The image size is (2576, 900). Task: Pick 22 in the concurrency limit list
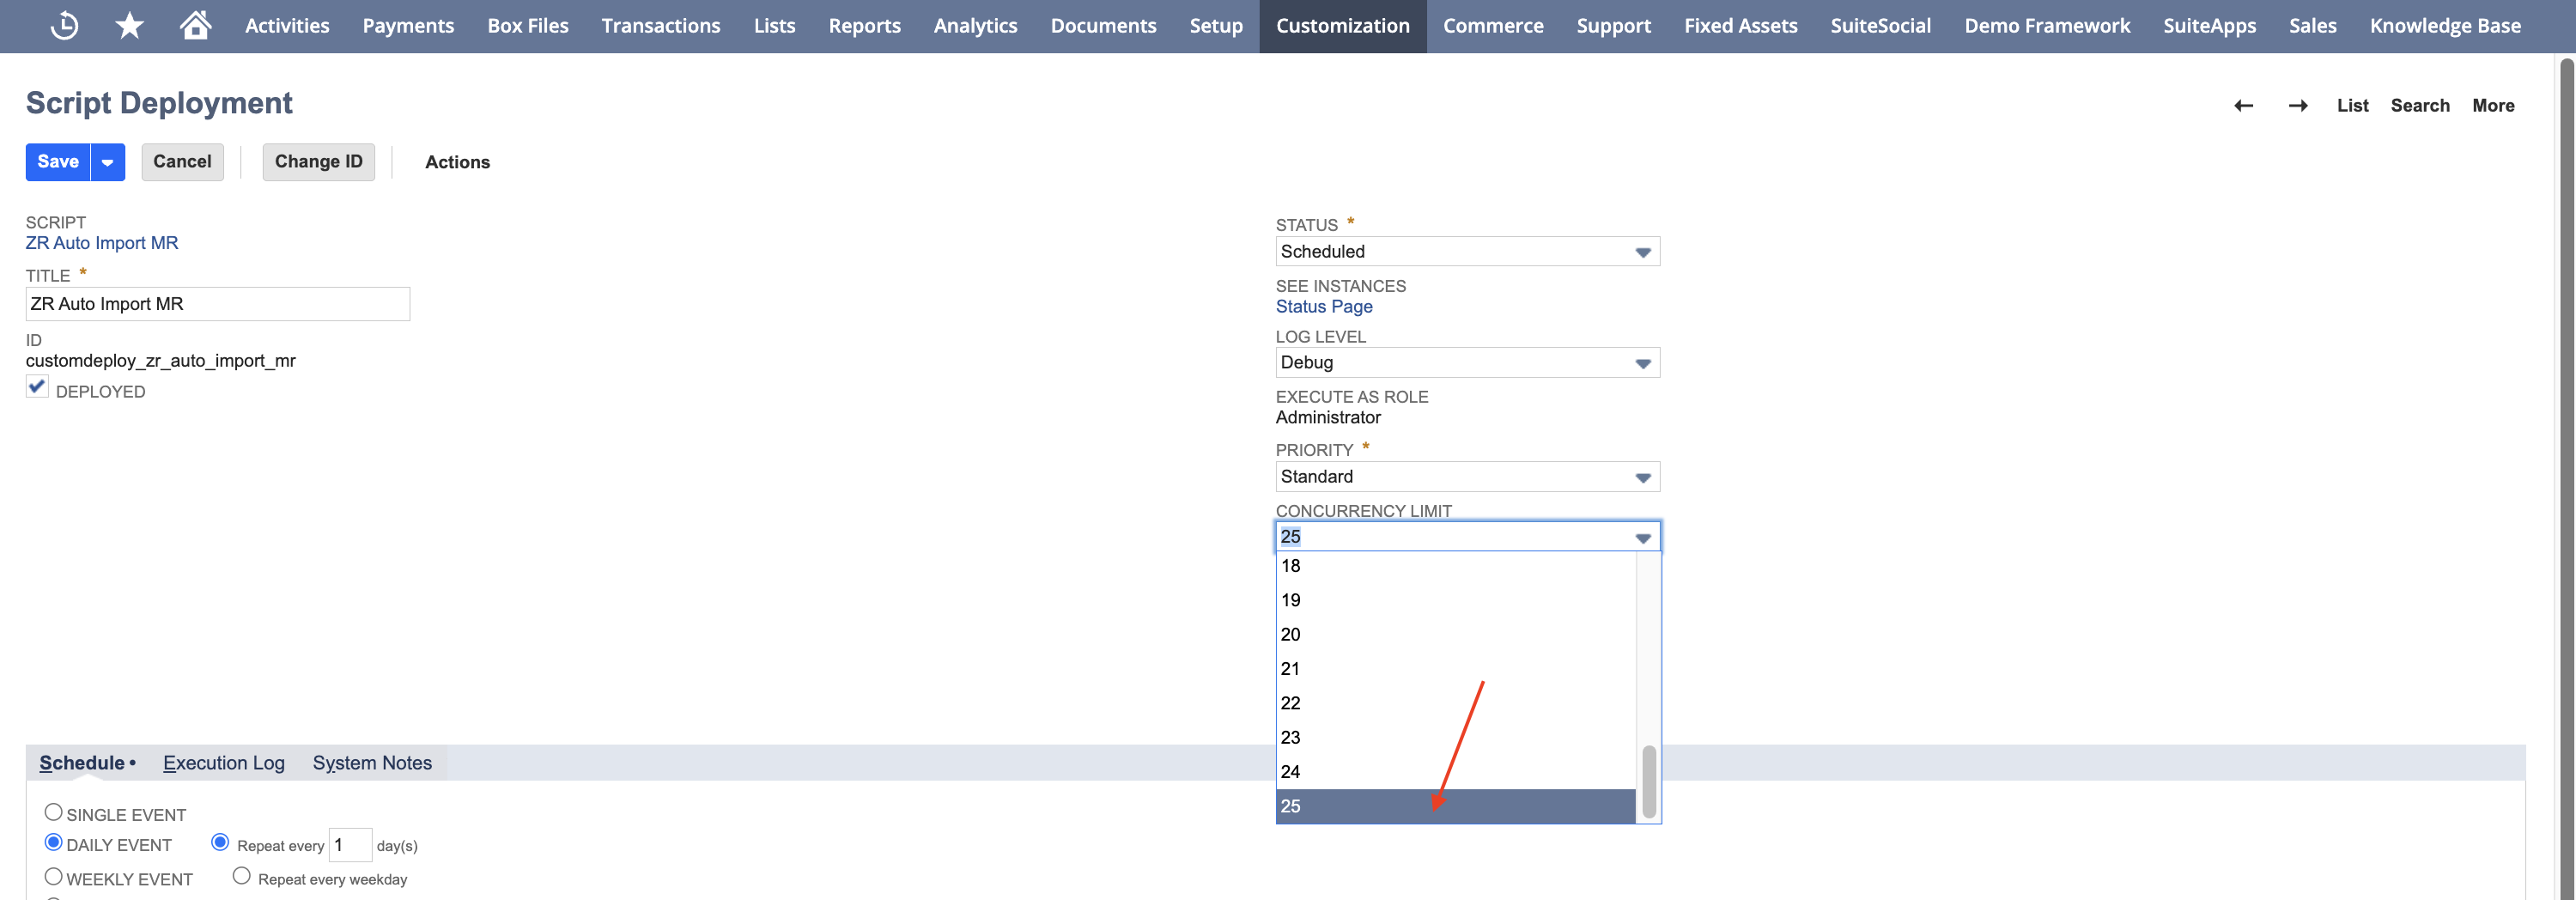tap(1456, 703)
